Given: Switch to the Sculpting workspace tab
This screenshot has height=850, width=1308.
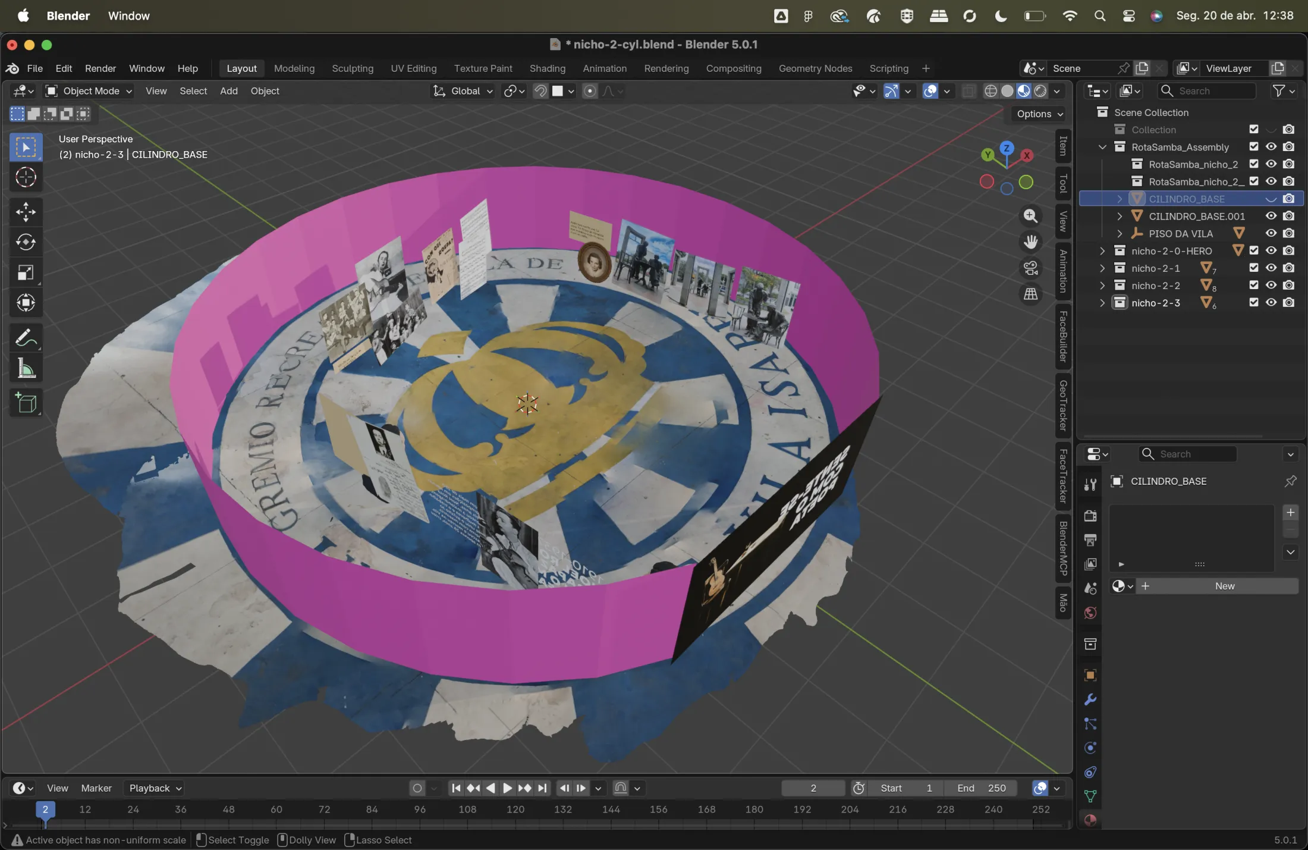Looking at the screenshot, I should (353, 68).
